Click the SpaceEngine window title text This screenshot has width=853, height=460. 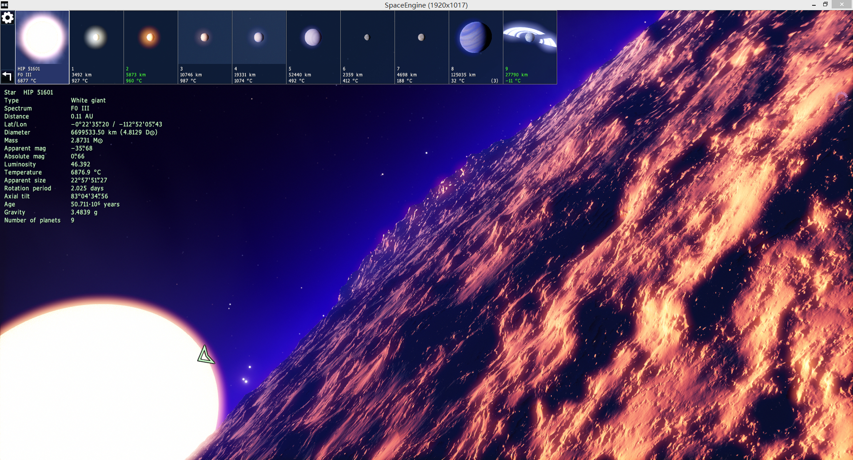click(426, 5)
